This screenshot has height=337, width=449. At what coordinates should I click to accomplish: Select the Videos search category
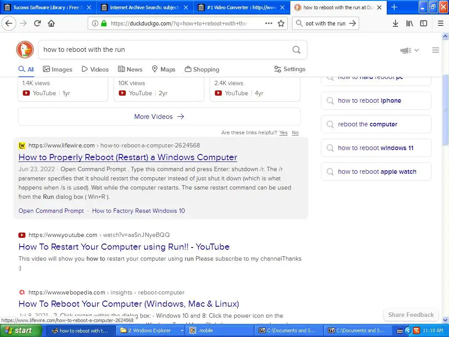pyautogui.click(x=95, y=69)
